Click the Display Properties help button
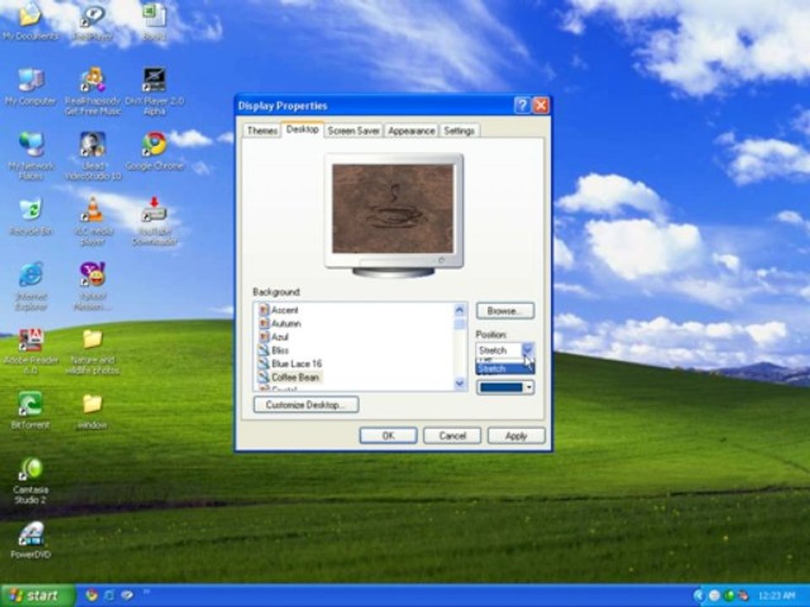810x607 pixels. point(522,105)
